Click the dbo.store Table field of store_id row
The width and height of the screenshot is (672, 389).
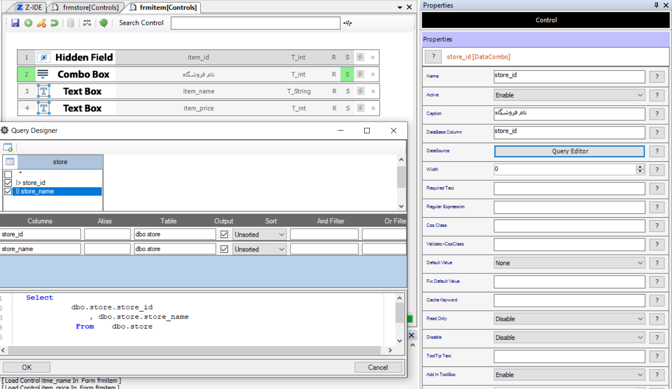tap(175, 234)
